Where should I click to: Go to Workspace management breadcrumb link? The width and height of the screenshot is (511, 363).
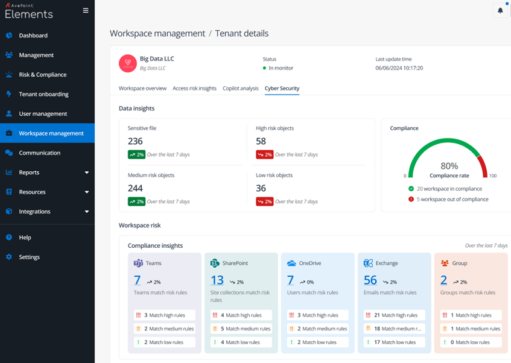click(x=157, y=33)
